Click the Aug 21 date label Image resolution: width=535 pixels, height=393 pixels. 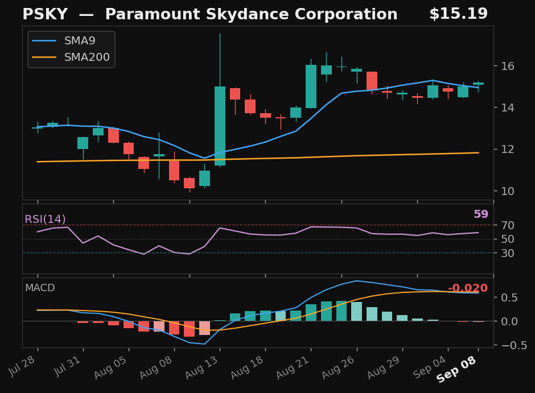point(293,367)
